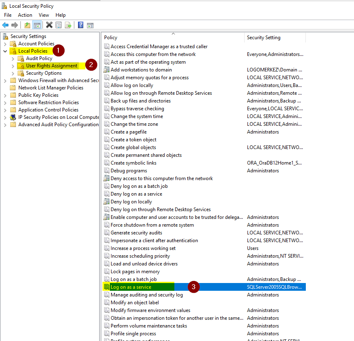Click the Export List toolbar icon
The height and width of the screenshot is (341, 354).
[x=68, y=25]
